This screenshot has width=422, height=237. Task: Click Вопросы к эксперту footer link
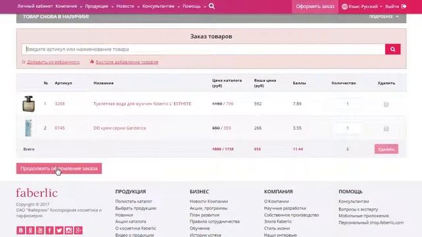[x=358, y=209]
